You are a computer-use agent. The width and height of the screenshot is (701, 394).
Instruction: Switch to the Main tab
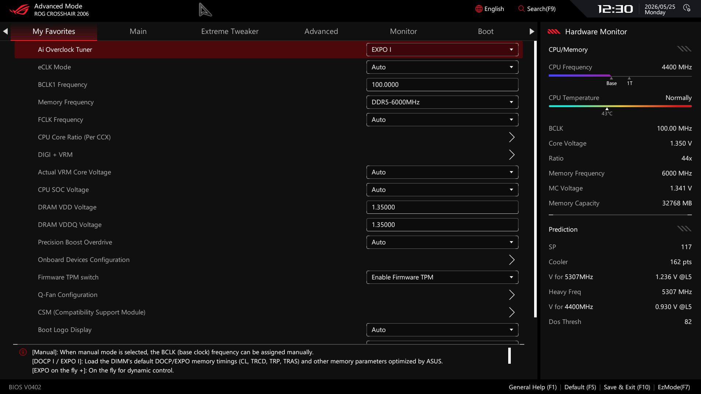(138, 31)
